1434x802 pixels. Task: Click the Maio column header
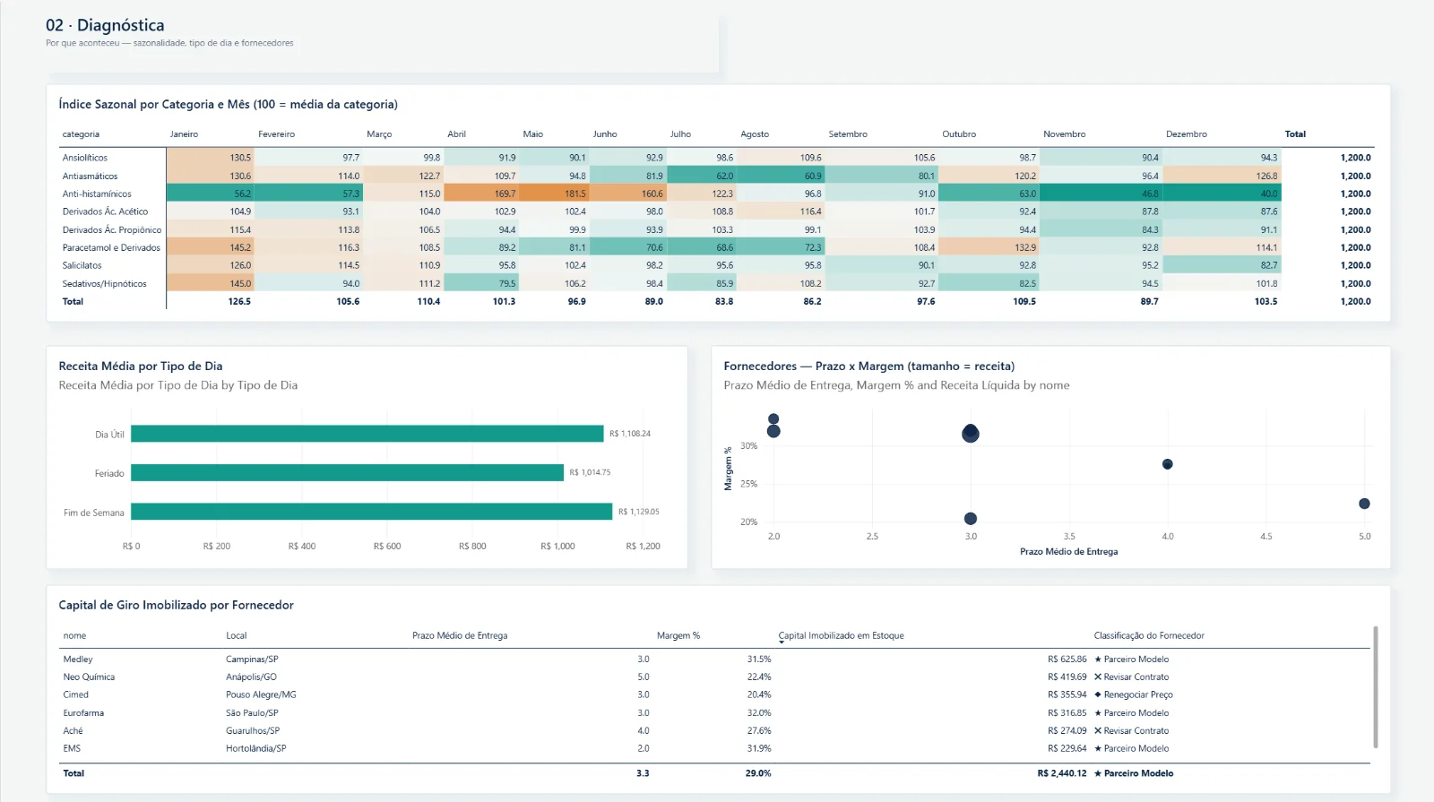[x=533, y=134]
